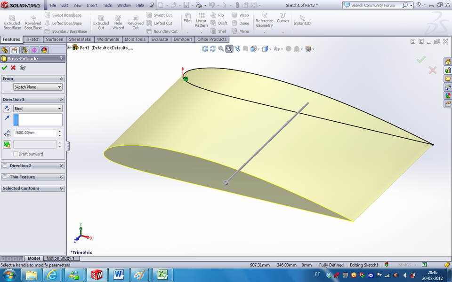Switch to the Sheet Metal tab
This screenshot has width=452, height=282.
80,39
